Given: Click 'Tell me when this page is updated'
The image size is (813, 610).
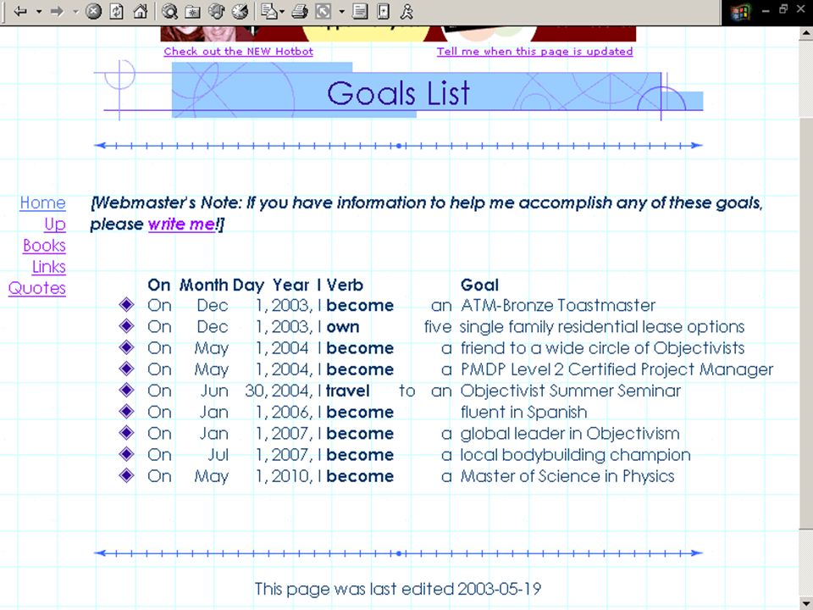Looking at the screenshot, I should click(x=534, y=52).
